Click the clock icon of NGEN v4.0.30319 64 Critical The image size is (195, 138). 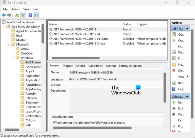51,39
